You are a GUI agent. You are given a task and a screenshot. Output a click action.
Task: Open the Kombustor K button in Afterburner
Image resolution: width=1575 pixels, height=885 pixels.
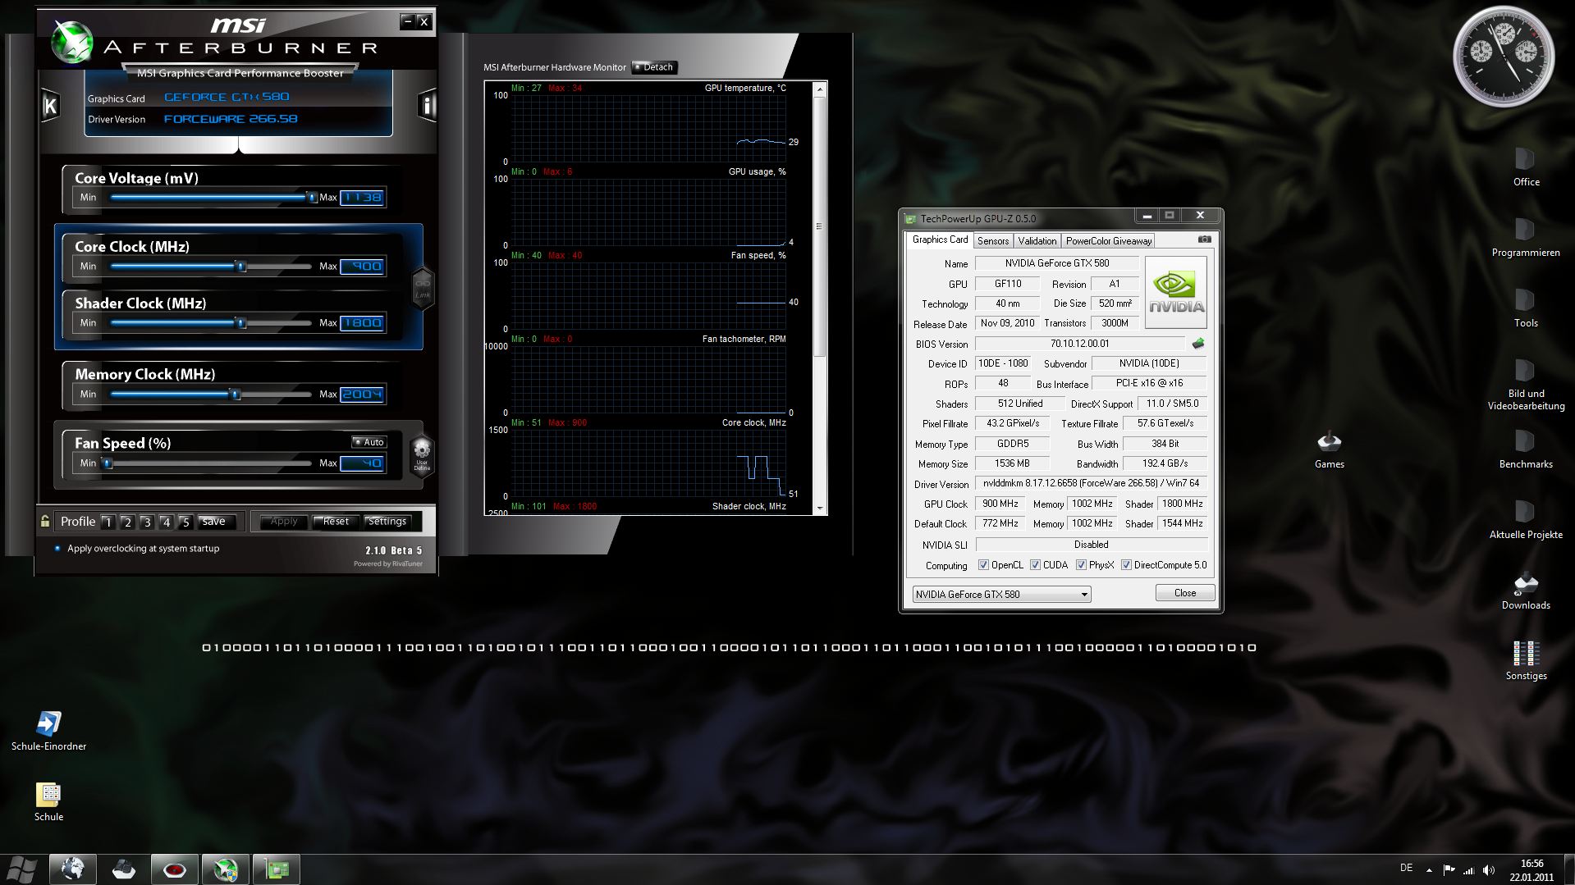coord(50,105)
